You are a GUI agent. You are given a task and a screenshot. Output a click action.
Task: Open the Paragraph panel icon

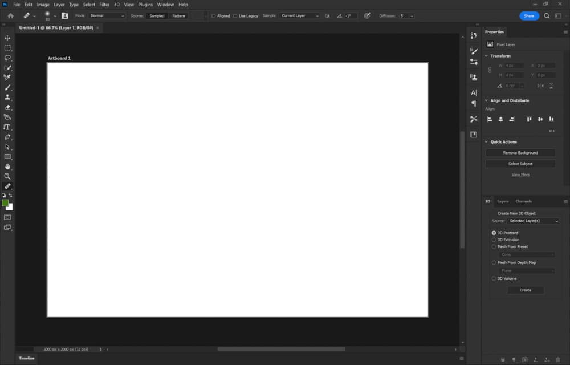[473, 104]
